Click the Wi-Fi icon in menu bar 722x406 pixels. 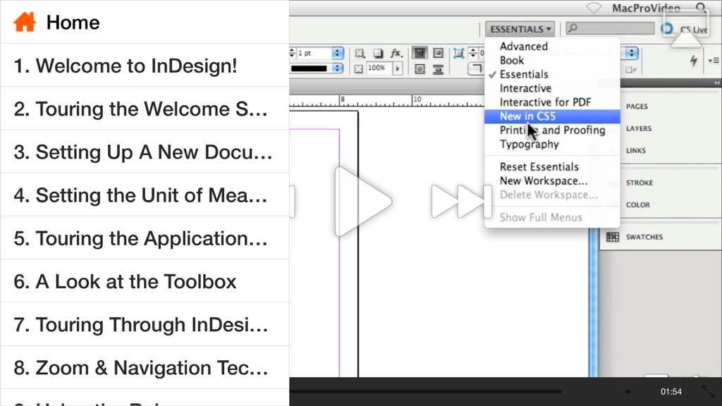pyautogui.click(x=594, y=8)
